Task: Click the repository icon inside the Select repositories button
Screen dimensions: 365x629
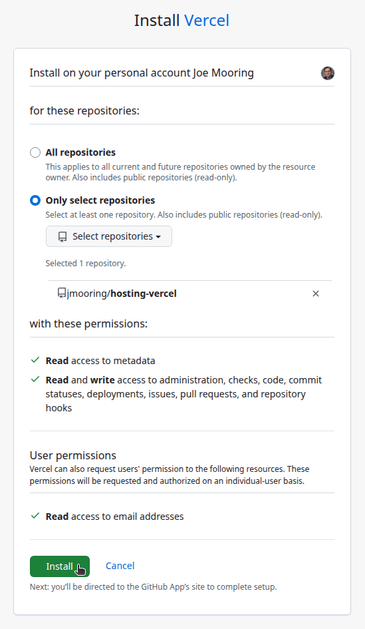Action: (62, 237)
